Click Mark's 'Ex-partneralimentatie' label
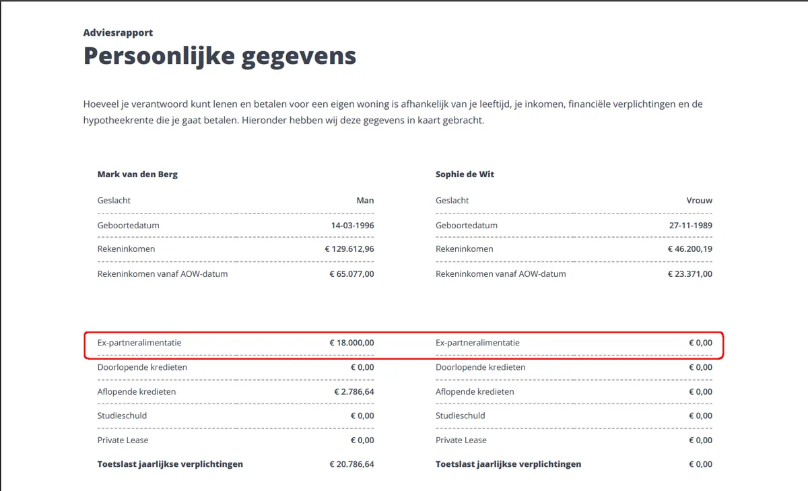Screen dimensions: 808x491 point(139,343)
